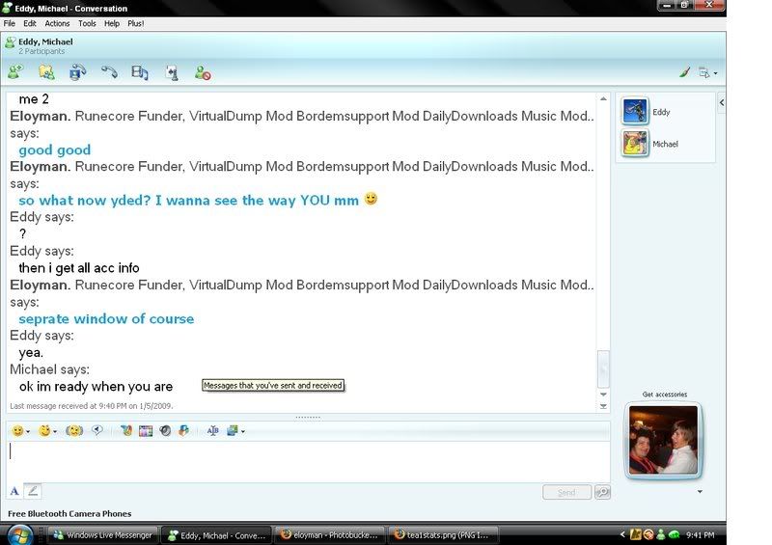Call the contact by phone icon
Screen dimensions: 772x545
coord(109,72)
